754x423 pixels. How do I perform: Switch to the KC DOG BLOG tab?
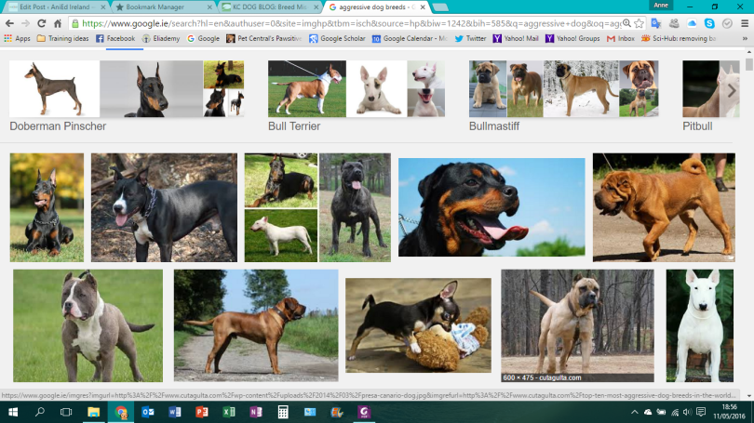[265, 7]
